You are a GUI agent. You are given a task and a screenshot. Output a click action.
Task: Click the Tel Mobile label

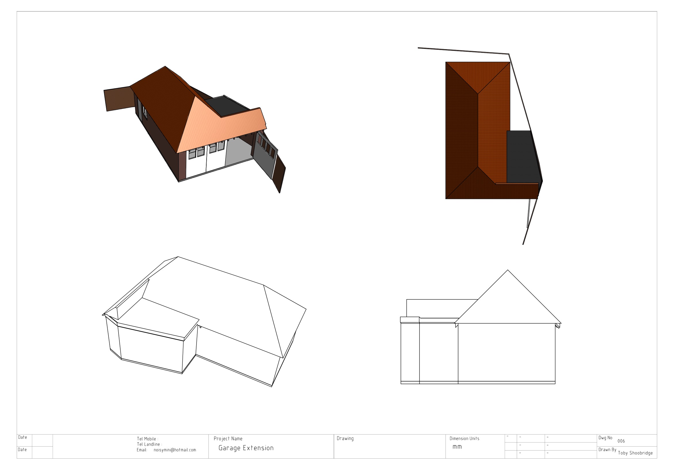point(147,439)
